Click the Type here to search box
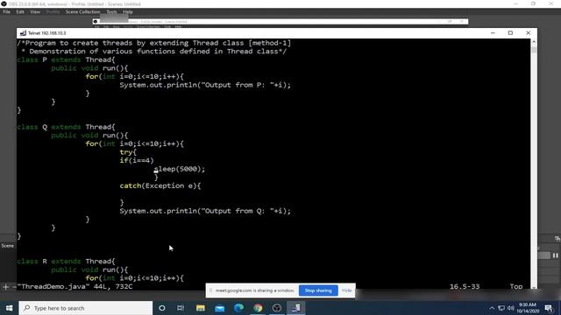The image size is (561, 315). (x=86, y=308)
